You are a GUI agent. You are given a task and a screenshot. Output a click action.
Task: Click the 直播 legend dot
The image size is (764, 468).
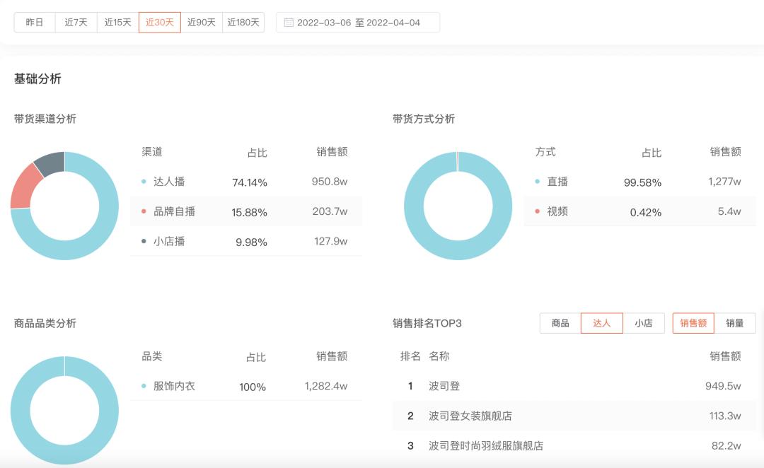(x=538, y=182)
